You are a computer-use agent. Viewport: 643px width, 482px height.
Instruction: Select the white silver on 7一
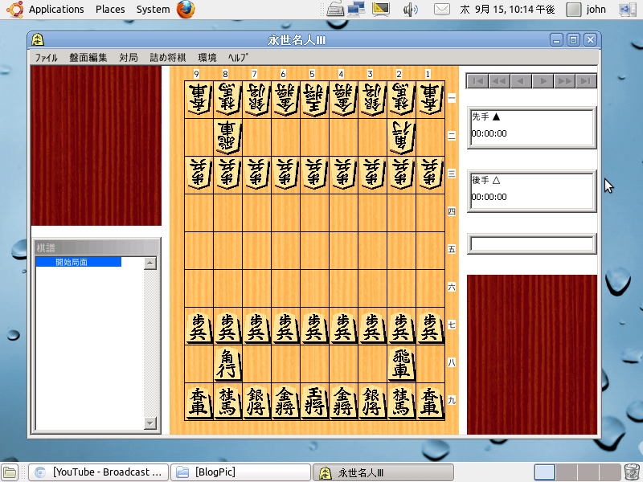256,100
